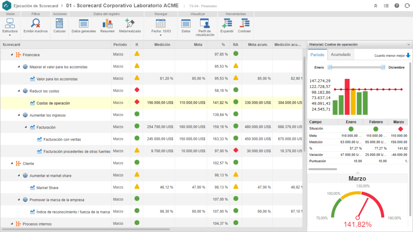Click the Medición column header
The height and width of the screenshot is (232, 413).
(x=162, y=44)
